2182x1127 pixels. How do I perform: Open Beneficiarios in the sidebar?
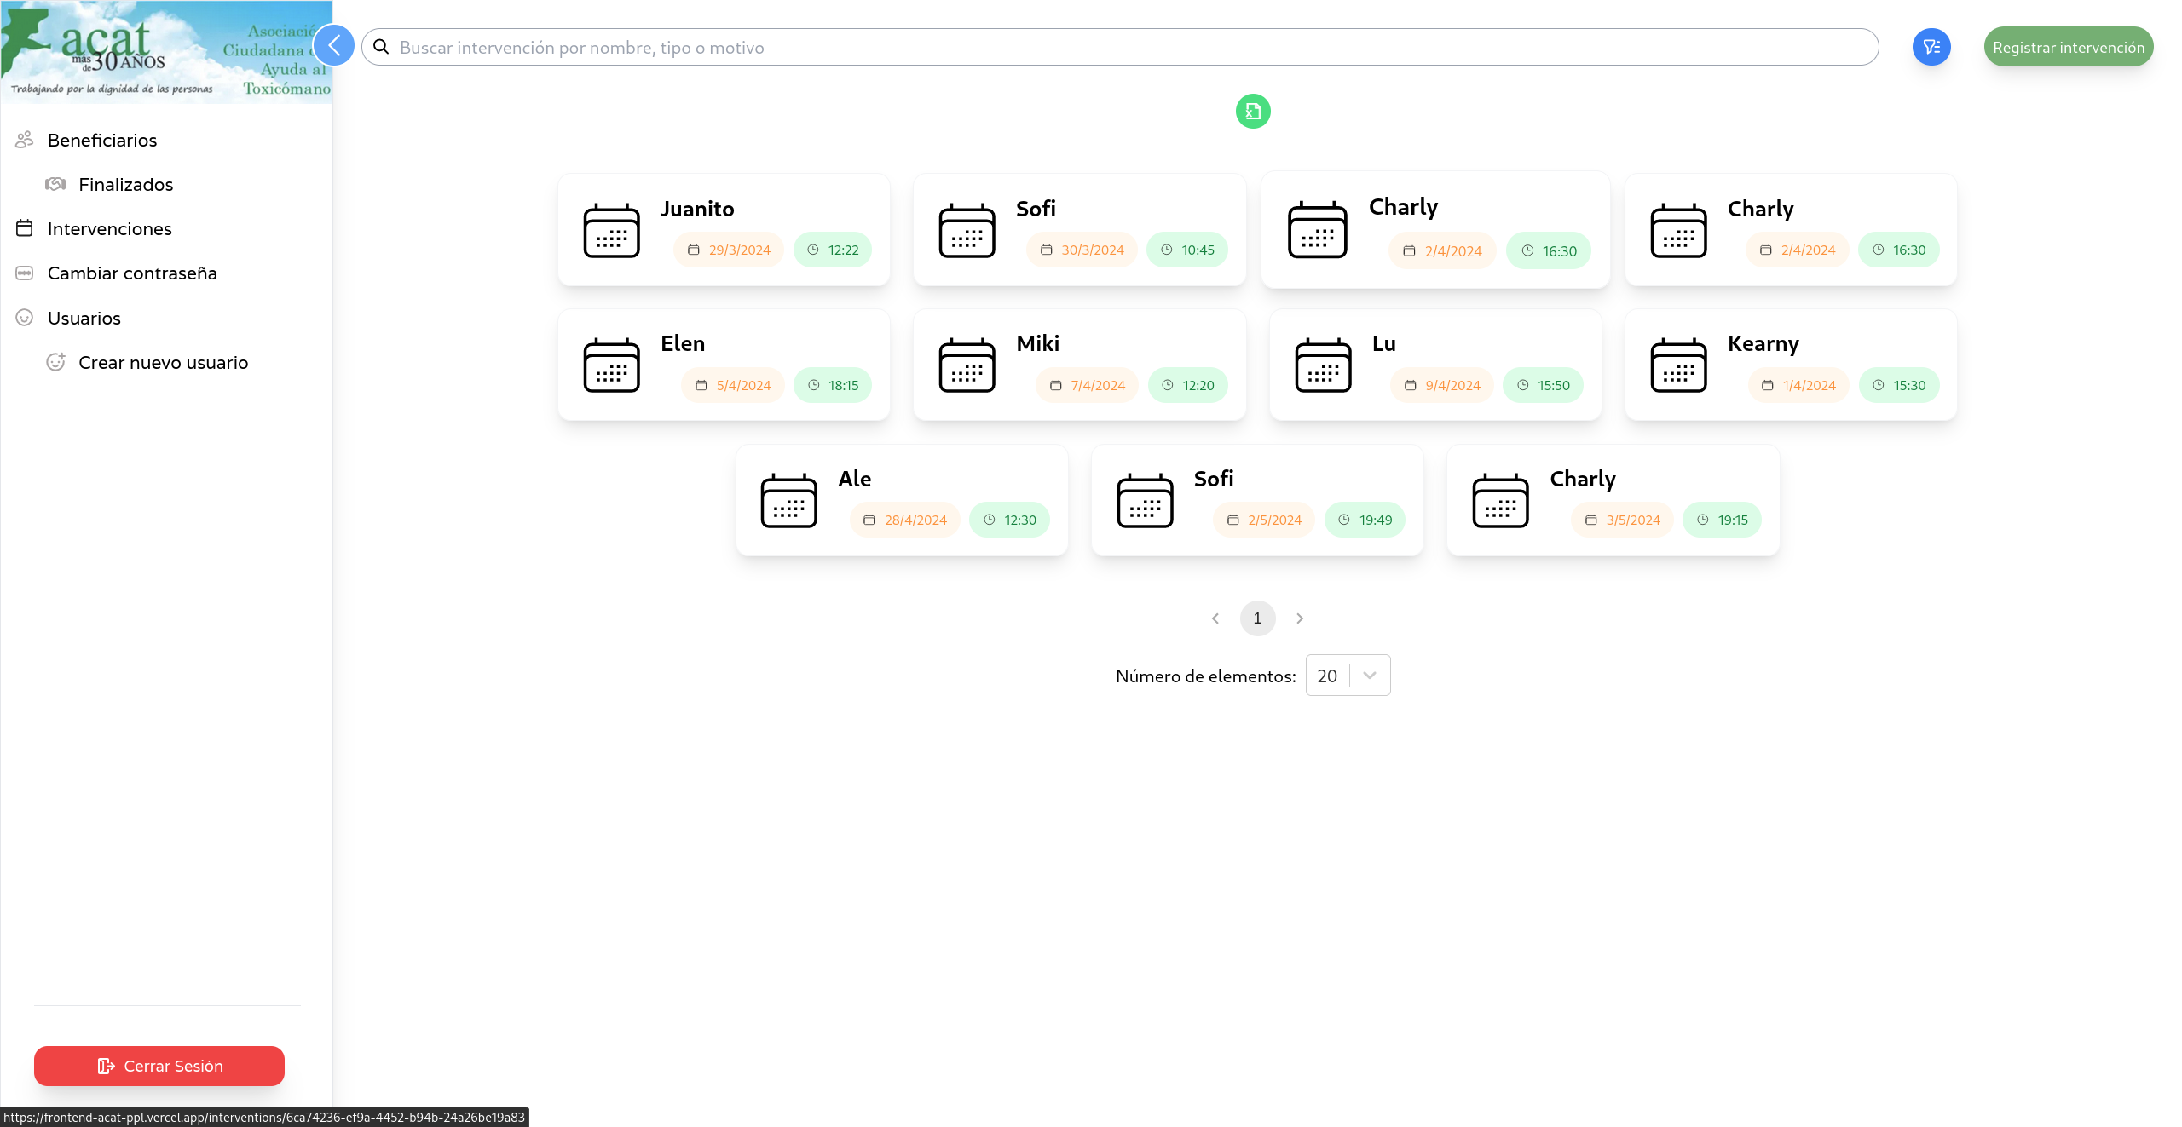click(102, 140)
